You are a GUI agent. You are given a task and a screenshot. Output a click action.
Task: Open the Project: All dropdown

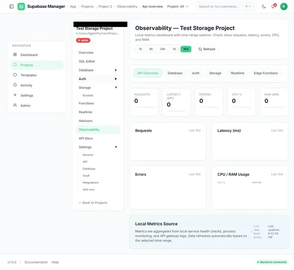click(178, 6)
